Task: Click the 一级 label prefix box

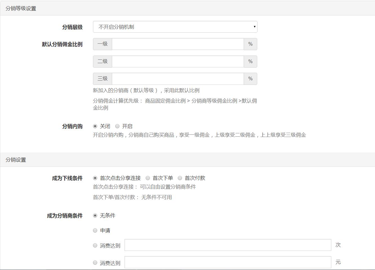Action: pyautogui.click(x=102, y=44)
